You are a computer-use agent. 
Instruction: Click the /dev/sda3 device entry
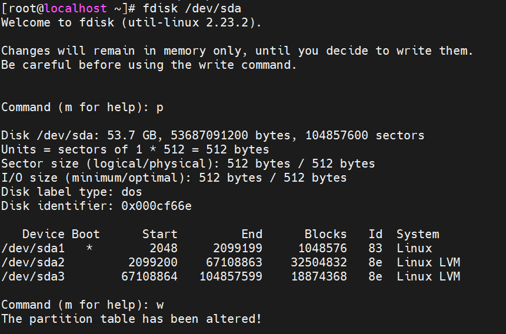pyautogui.click(x=32, y=276)
